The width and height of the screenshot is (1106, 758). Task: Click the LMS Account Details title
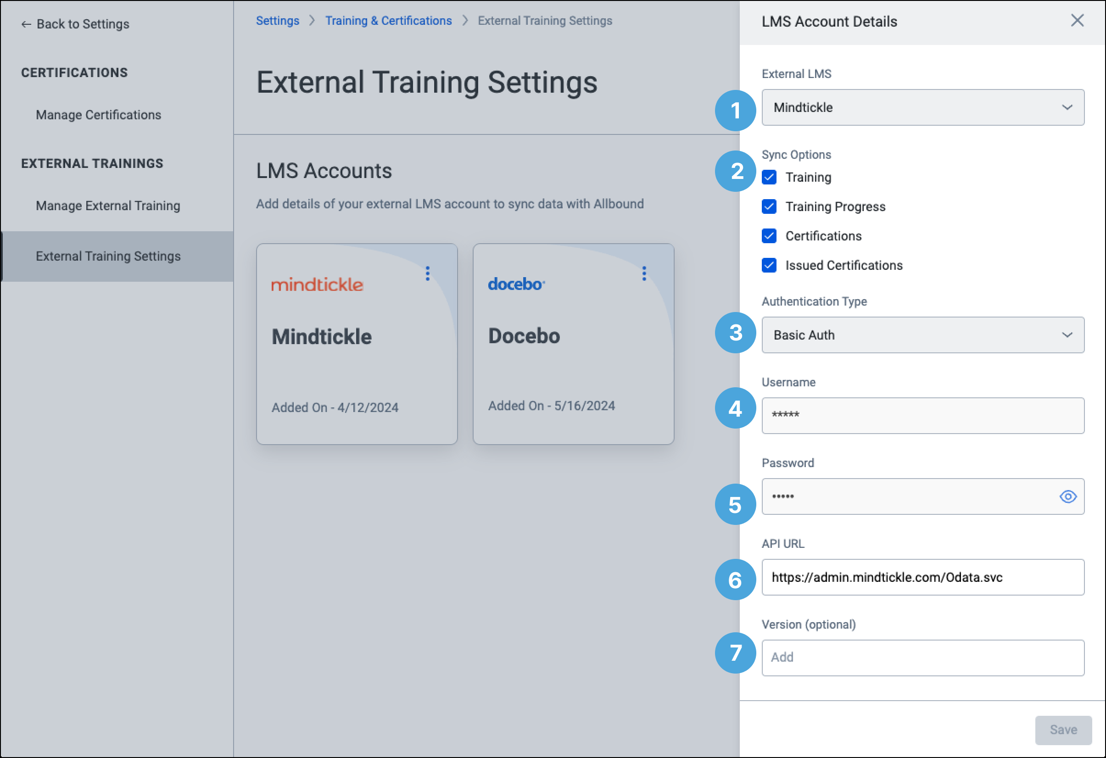pyautogui.click(x=830, y=22)
